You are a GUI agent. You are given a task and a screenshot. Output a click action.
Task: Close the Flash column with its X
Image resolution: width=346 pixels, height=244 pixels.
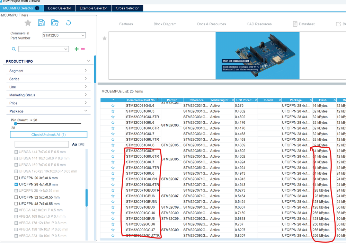(x=335, y=100)
